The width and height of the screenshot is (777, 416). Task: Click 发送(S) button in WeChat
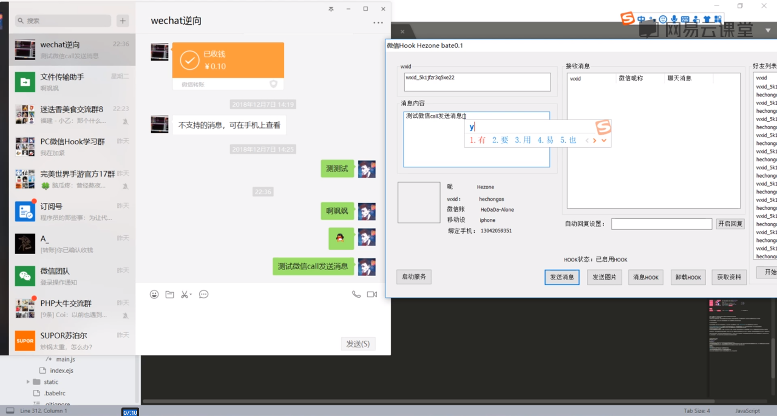tap(358, 344)
